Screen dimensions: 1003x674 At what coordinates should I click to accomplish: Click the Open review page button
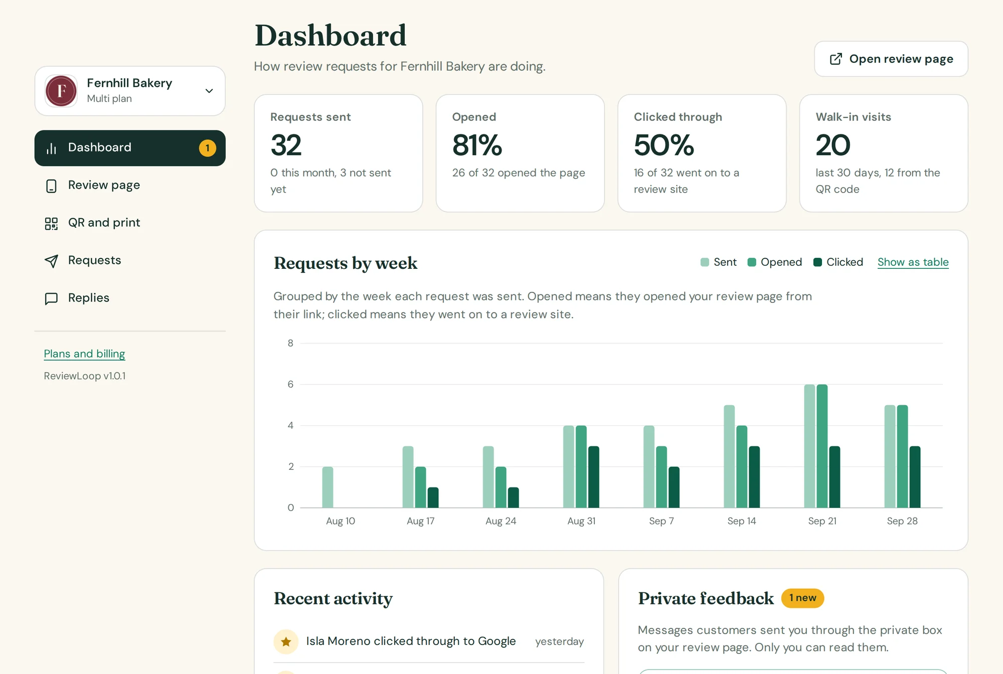(x=891, y=59)
